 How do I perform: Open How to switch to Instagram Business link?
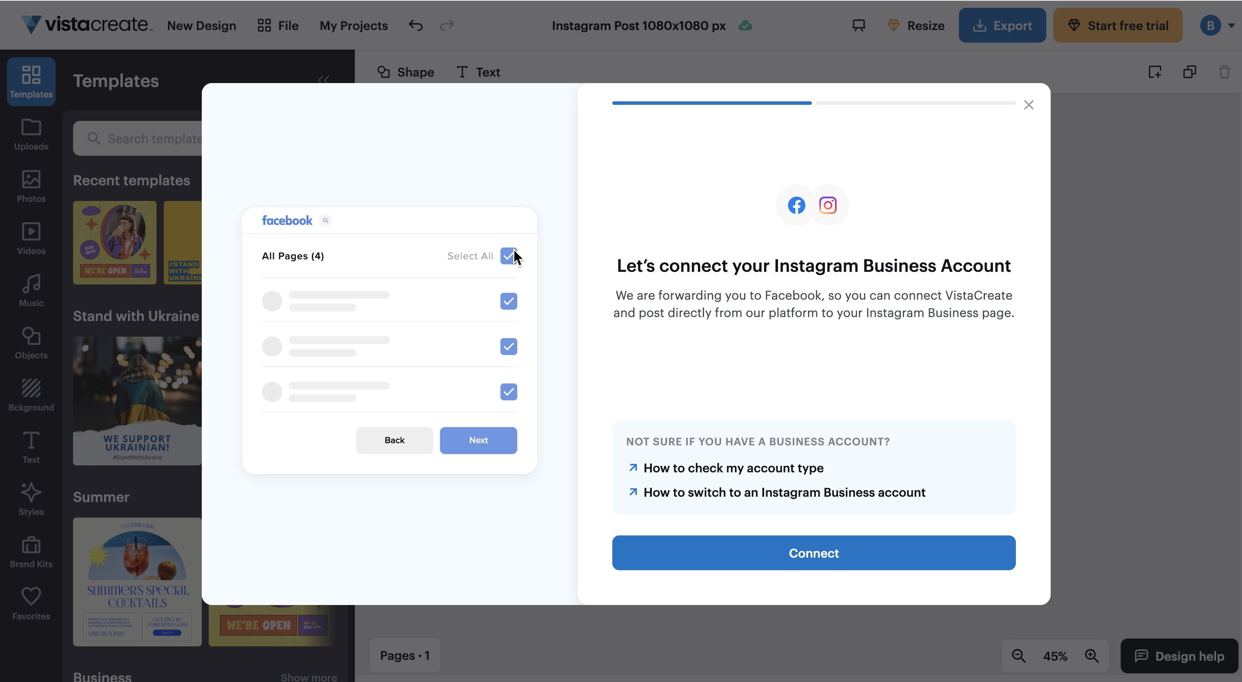[x=777, y=492]
